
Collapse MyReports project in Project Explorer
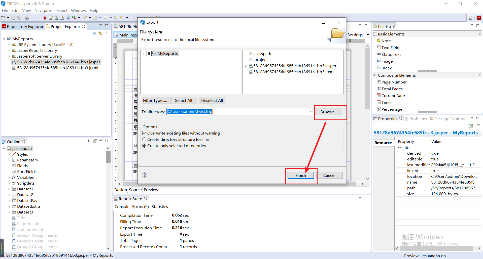[x=4, y=39]
